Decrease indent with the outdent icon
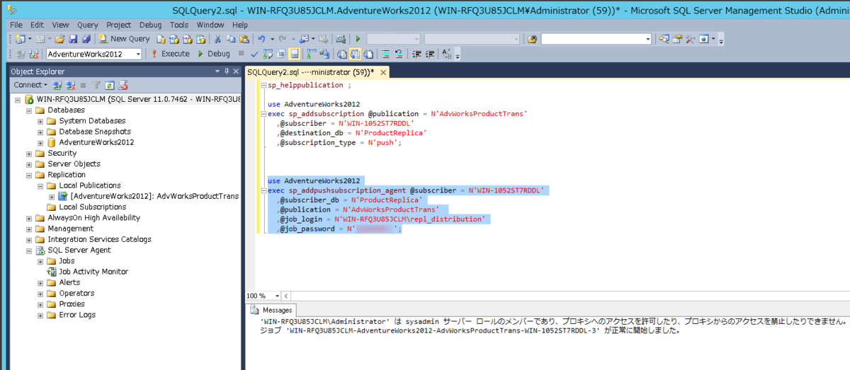Viewport: 850px width, 370px height. [416, 54]
